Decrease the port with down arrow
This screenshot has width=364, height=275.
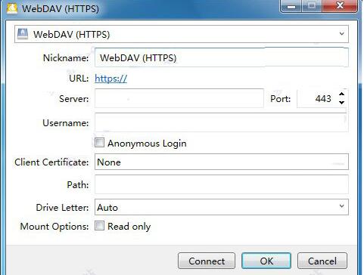tap(342, 103)
